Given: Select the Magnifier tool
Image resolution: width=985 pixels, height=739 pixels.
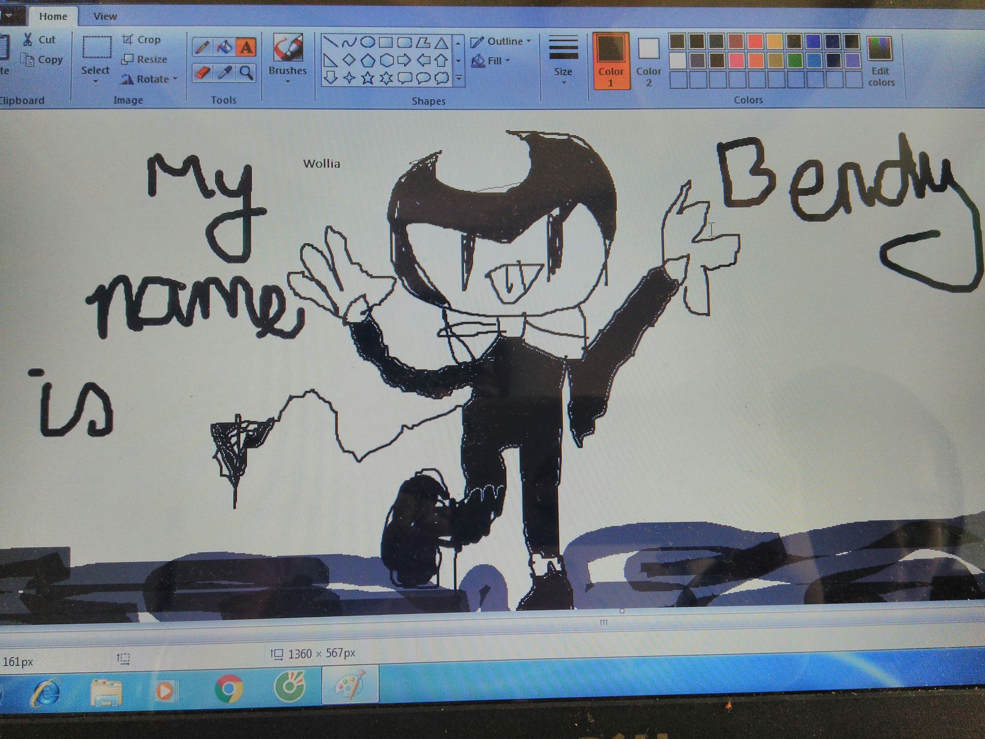Looking at the screenshot, I should pos(246,72).
